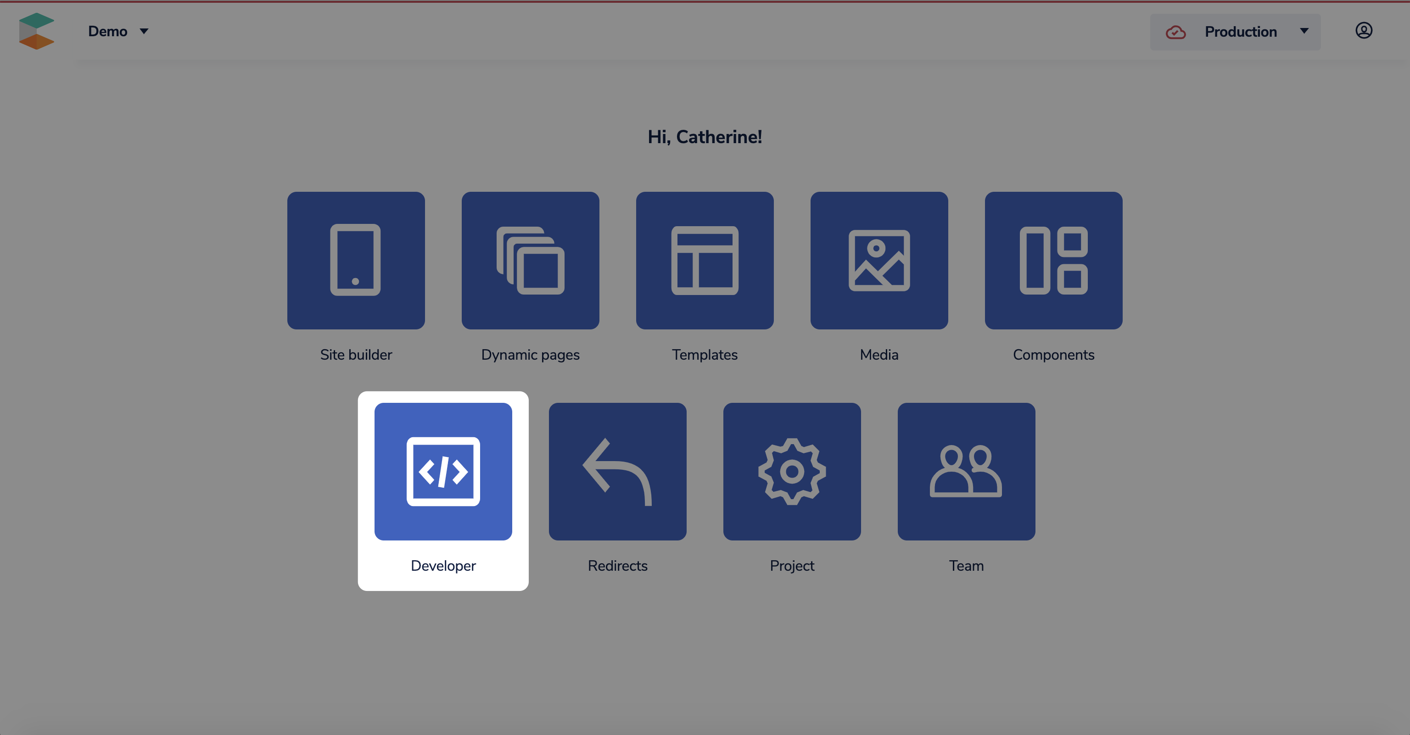
Task: Open the Team people icon
Action: 966,471
